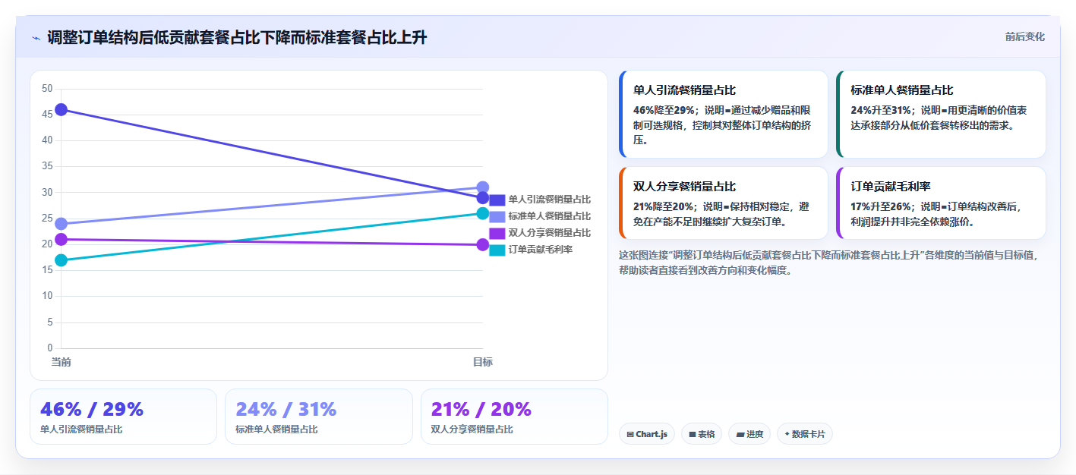Toggle 单人引流餐销量占比 legend swatch in chart
The width and height of the screenshot is (1076, 475).
pyautogui.click(x=497, y=200)
